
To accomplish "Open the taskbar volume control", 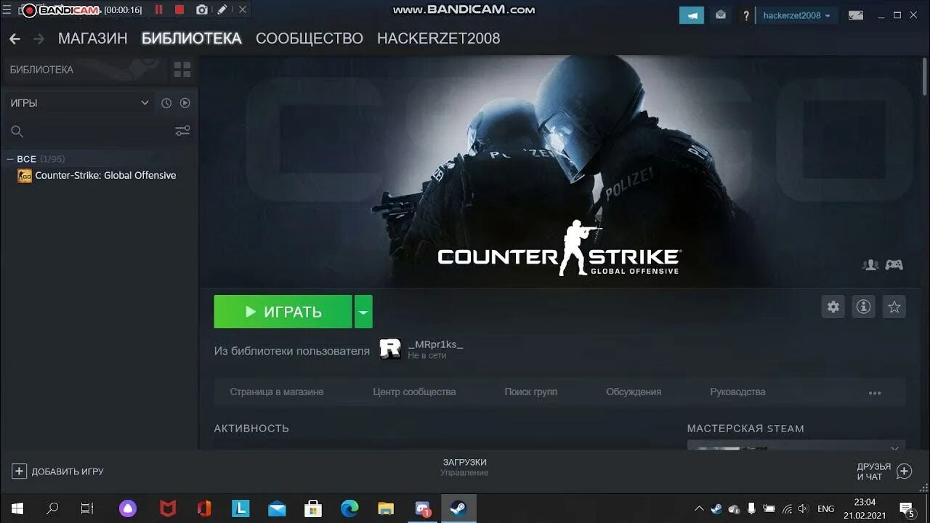I will (804, 508).
